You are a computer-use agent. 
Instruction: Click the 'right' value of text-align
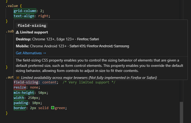coord(43,16)
